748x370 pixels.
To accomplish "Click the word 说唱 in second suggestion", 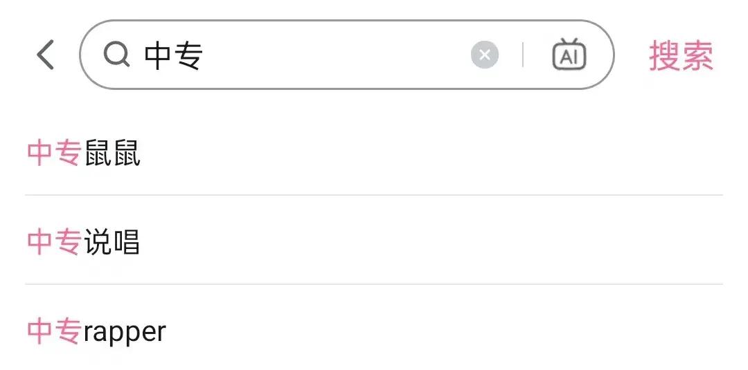I will (112, 242).
